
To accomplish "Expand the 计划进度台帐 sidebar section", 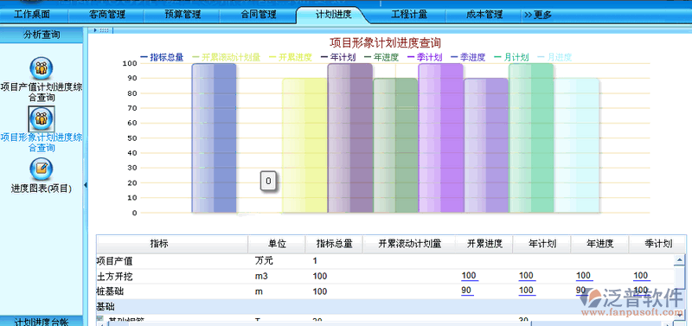I will click(x=42, y=322).
